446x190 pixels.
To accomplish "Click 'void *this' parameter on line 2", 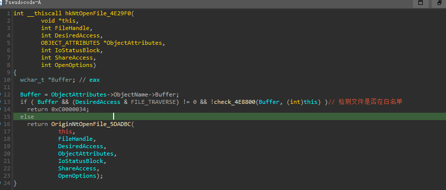I will 58,21.
